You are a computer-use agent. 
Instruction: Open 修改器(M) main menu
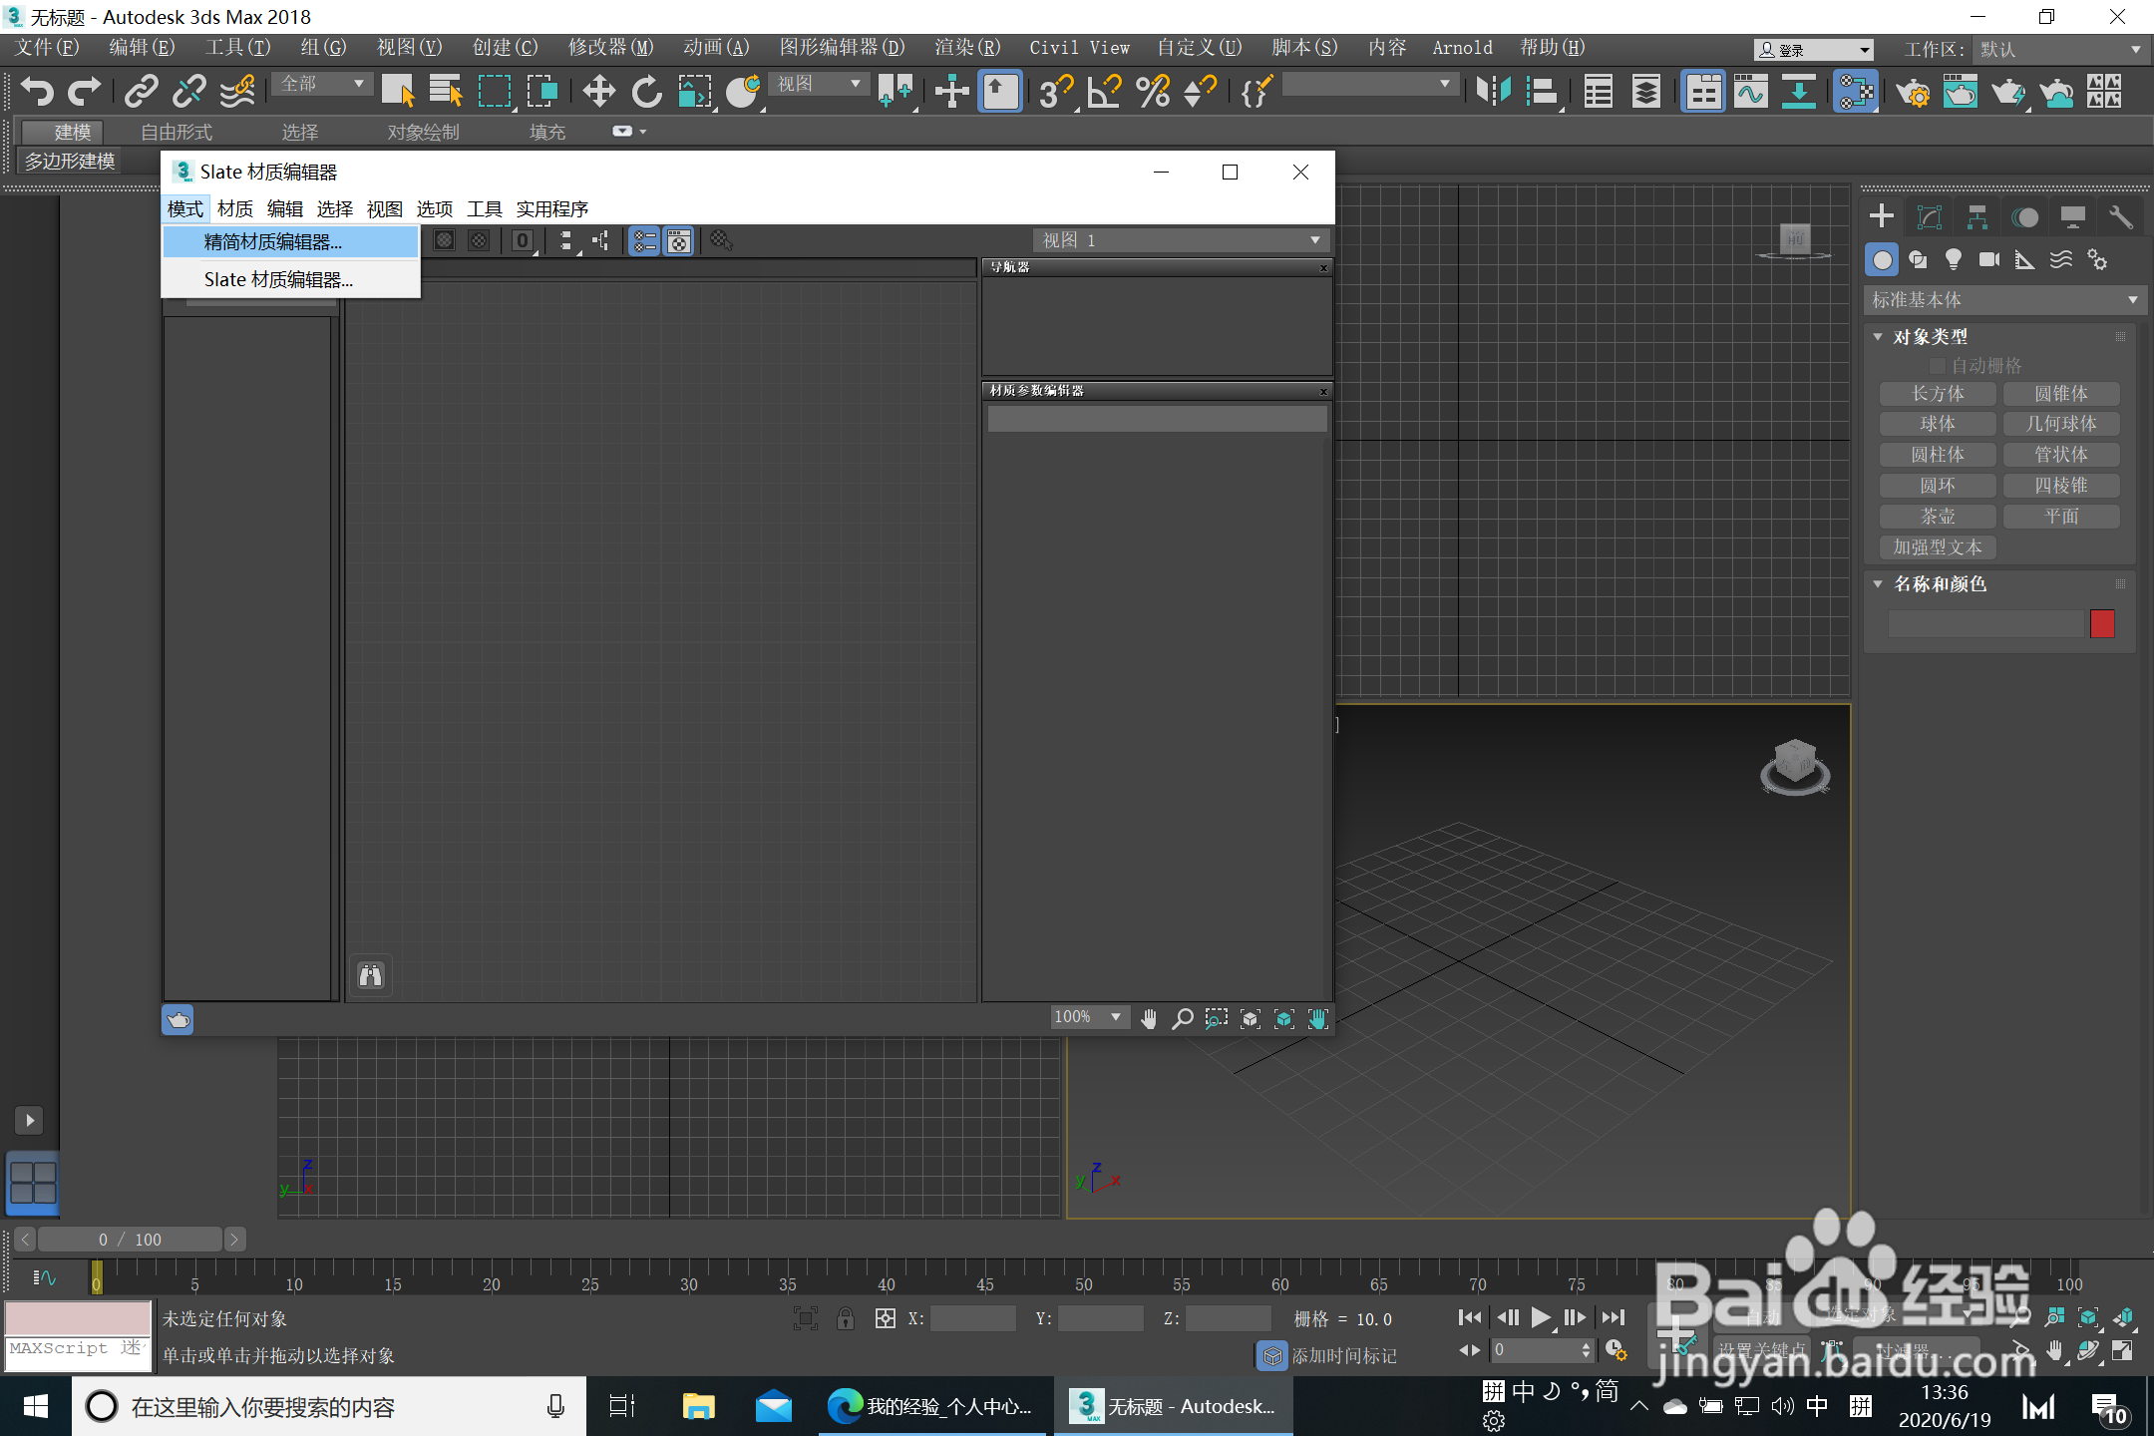[x=610, y=48]
